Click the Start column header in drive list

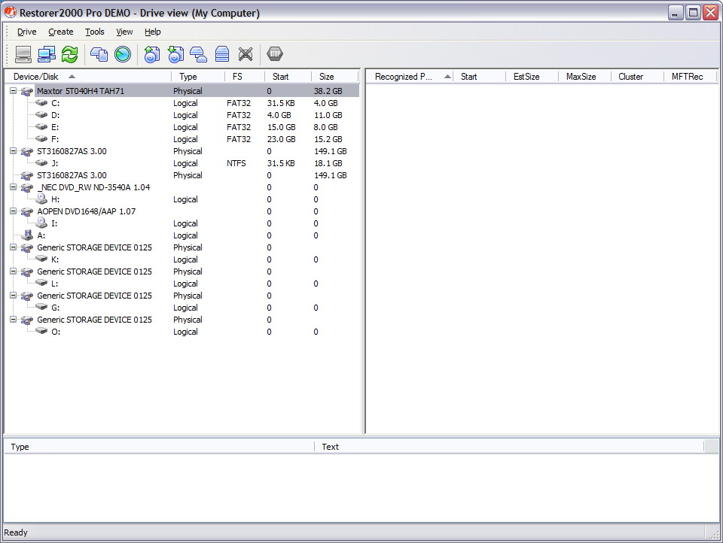point(288,77)
